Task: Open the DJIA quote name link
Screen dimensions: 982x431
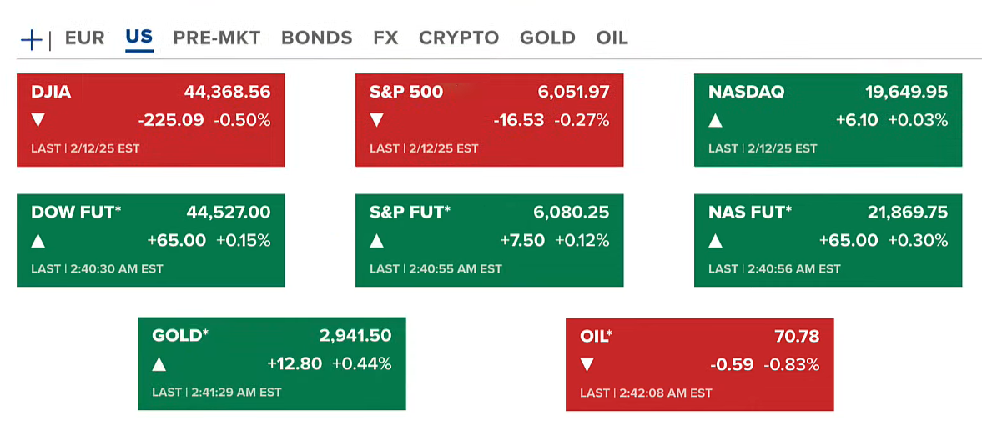Action: coord(51,93)
